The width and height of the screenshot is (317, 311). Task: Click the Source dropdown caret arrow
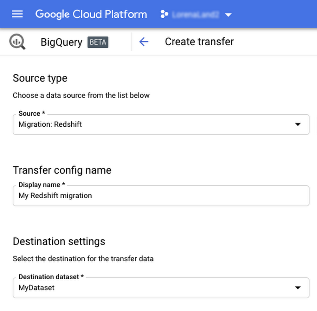(x=298, y=124)
